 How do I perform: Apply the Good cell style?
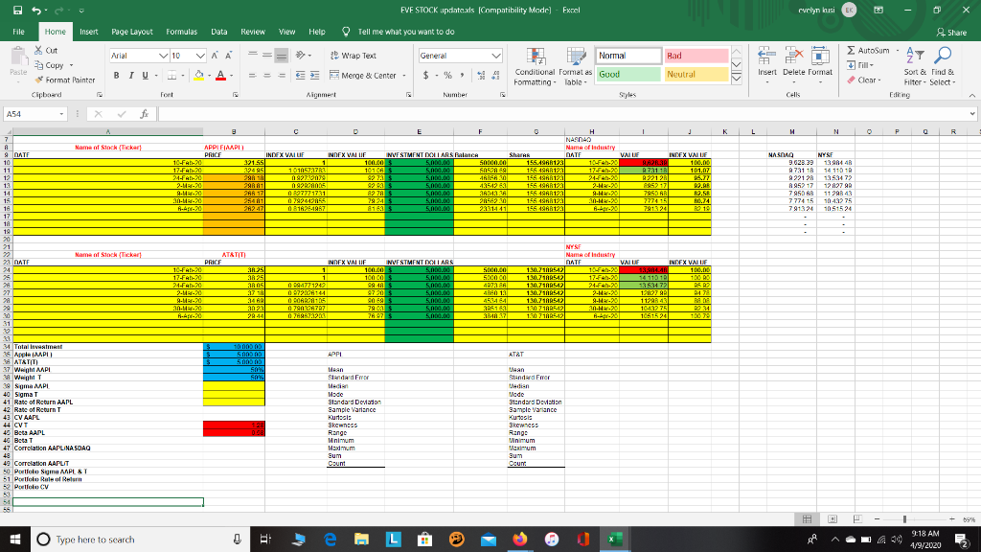tap(628, 75)
